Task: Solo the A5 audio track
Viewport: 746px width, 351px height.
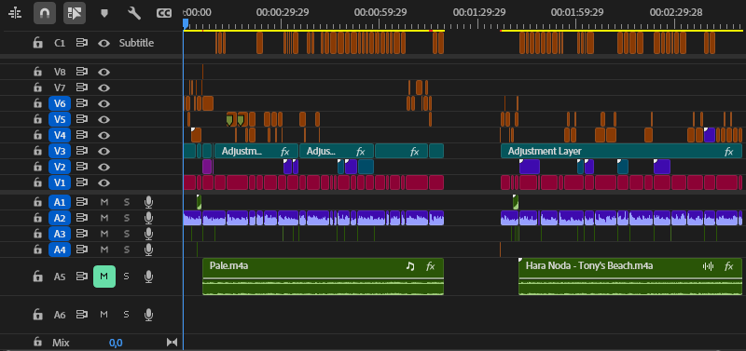Action: 127,277
